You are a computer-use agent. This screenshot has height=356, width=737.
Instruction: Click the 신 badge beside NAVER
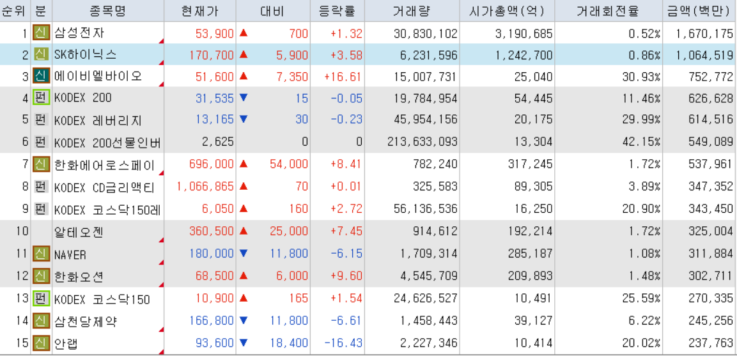tap(42, 254)
